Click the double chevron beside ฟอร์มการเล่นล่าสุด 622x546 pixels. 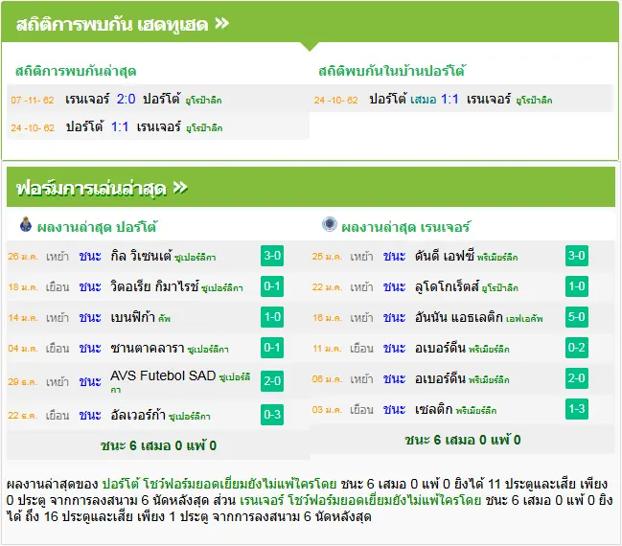[x=180, y=188]
